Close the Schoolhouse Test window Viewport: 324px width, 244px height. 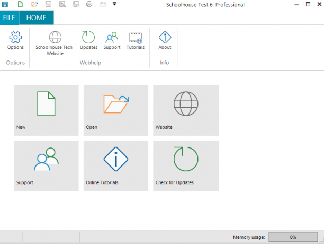pyautogui.click(x=319, y=4)
